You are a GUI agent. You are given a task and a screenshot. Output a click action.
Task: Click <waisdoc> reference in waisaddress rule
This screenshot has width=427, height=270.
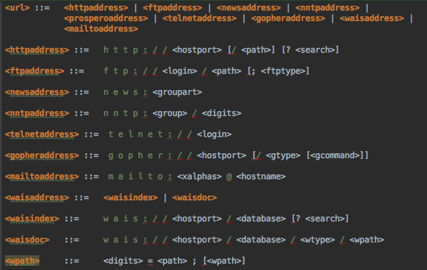(x=194, y=198)
